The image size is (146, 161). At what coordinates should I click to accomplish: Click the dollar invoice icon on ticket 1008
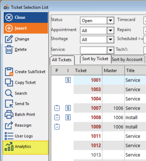click(x=68, y=117)
